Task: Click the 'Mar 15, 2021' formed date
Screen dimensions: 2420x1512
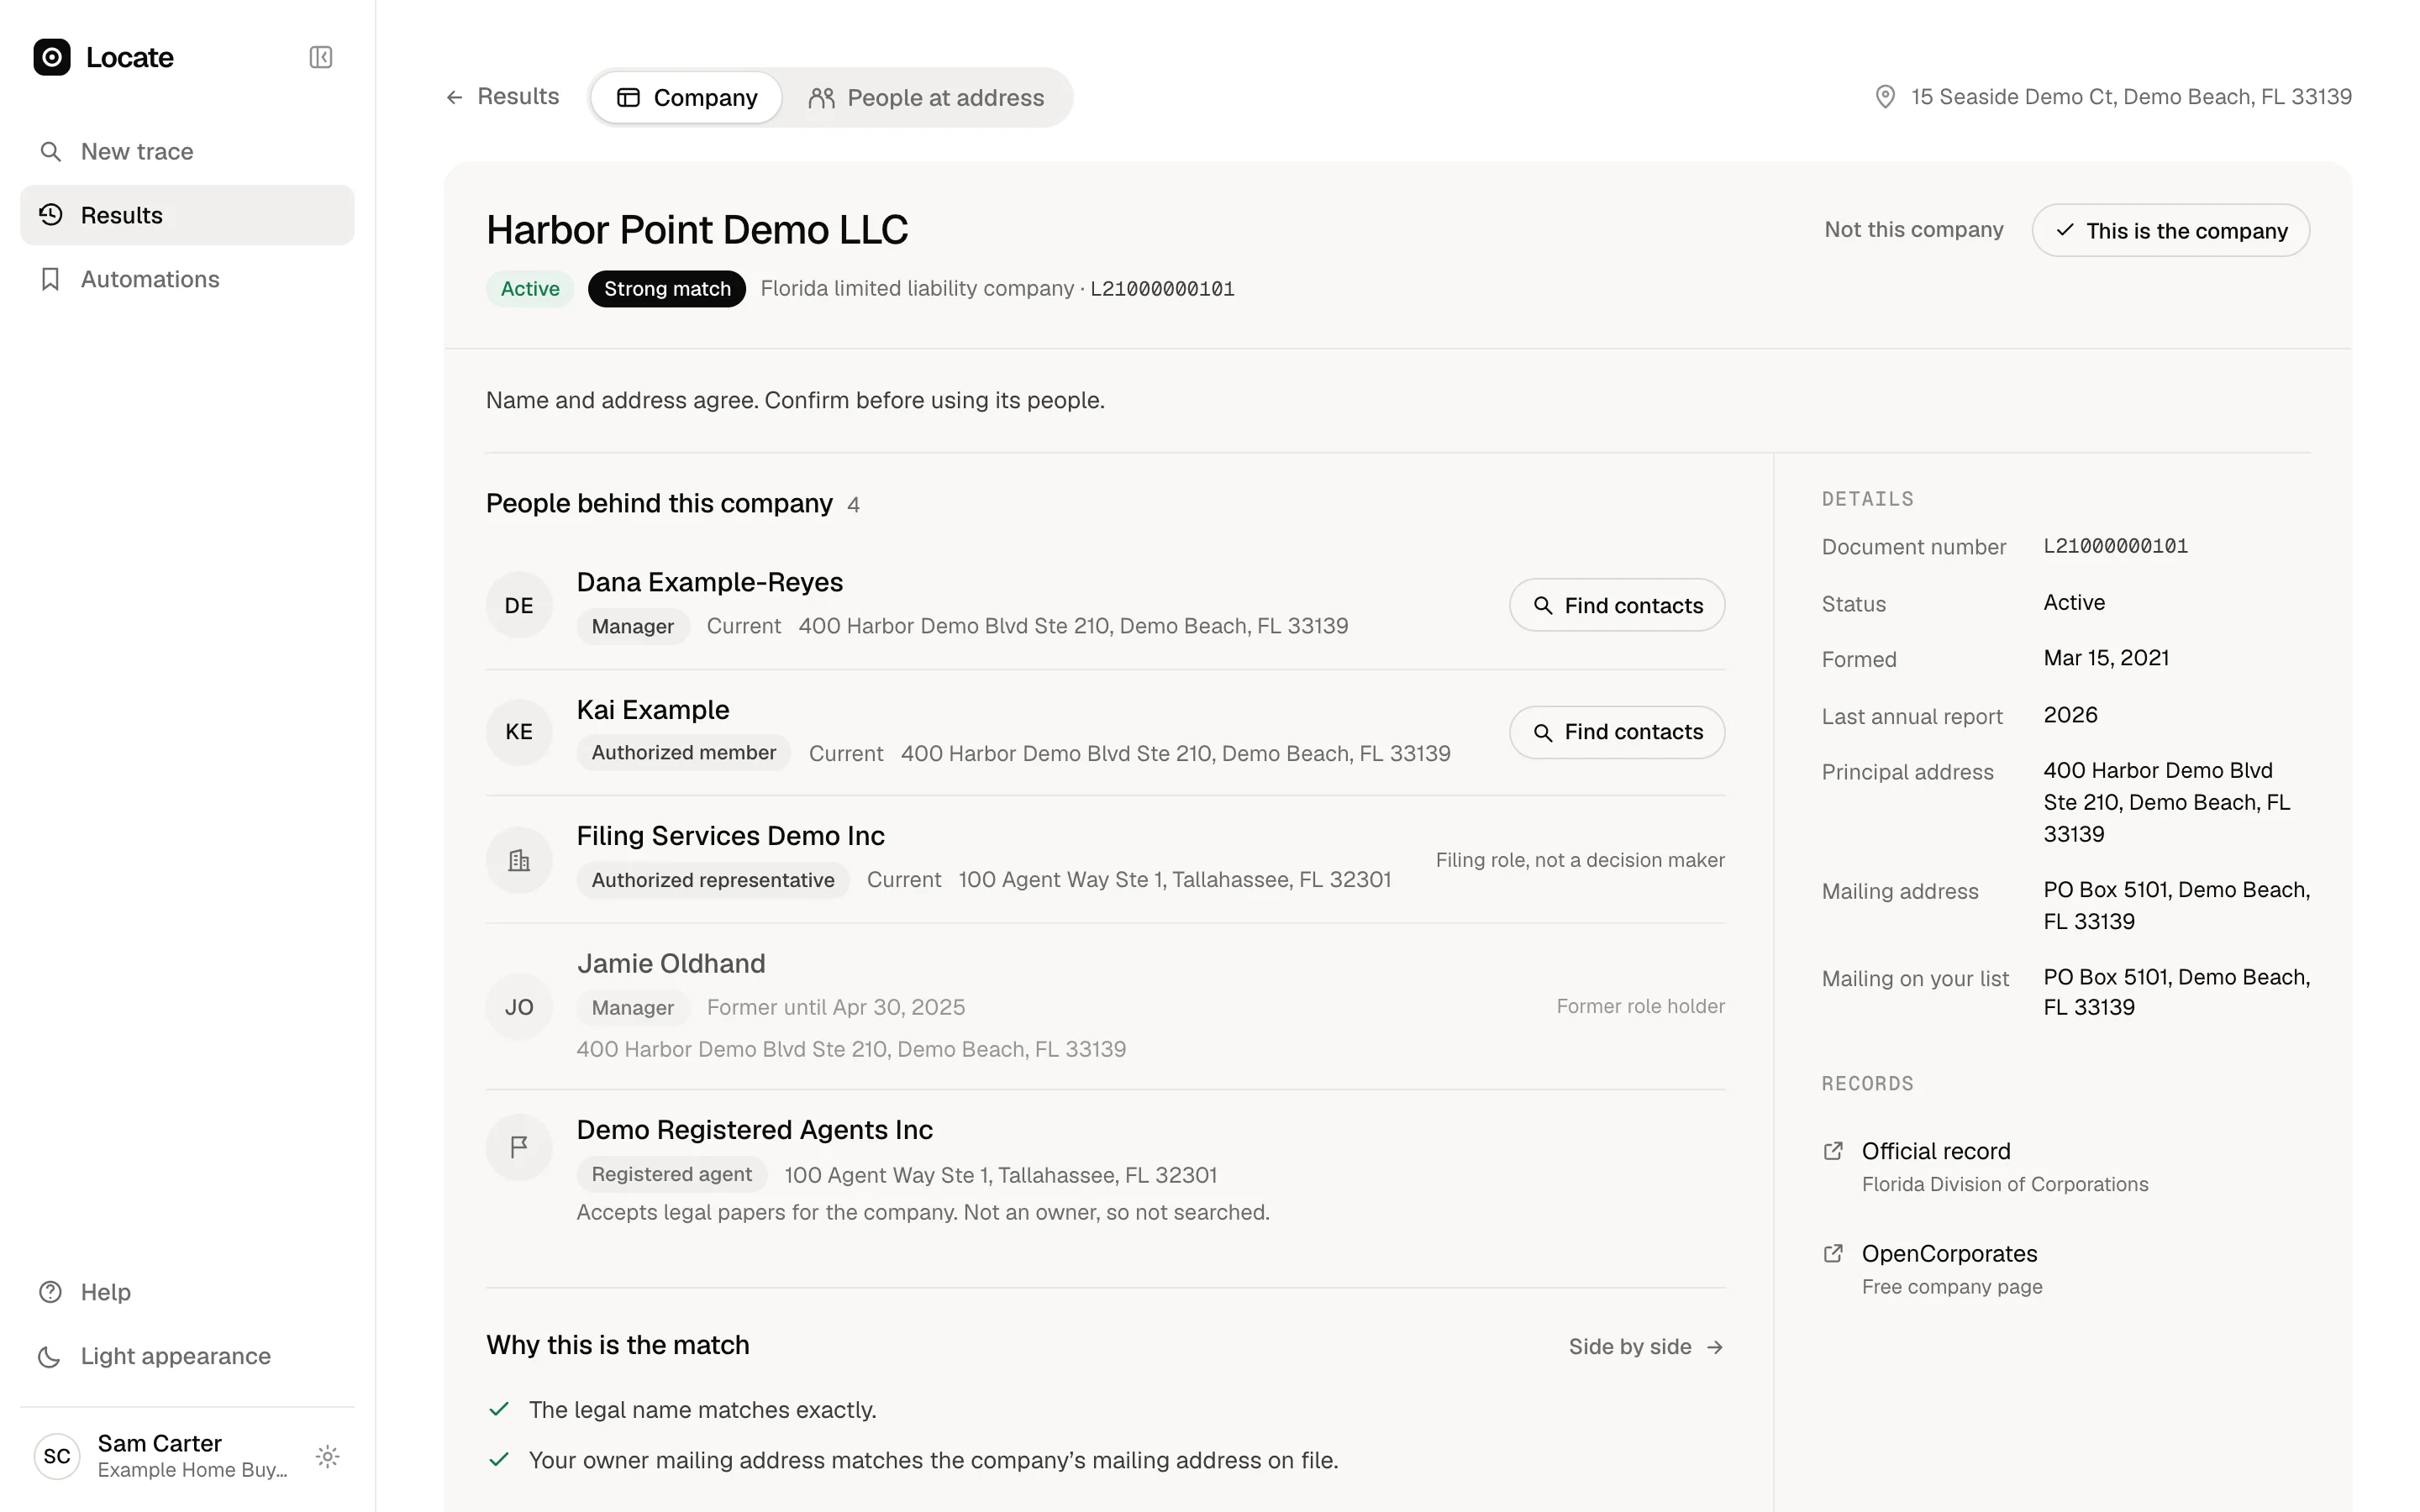Action: (x=2106, y=658)
